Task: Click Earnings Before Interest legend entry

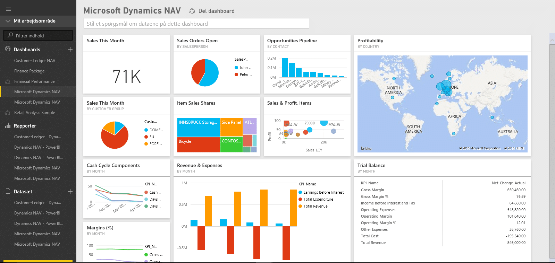Action: [x=321, y=192]
